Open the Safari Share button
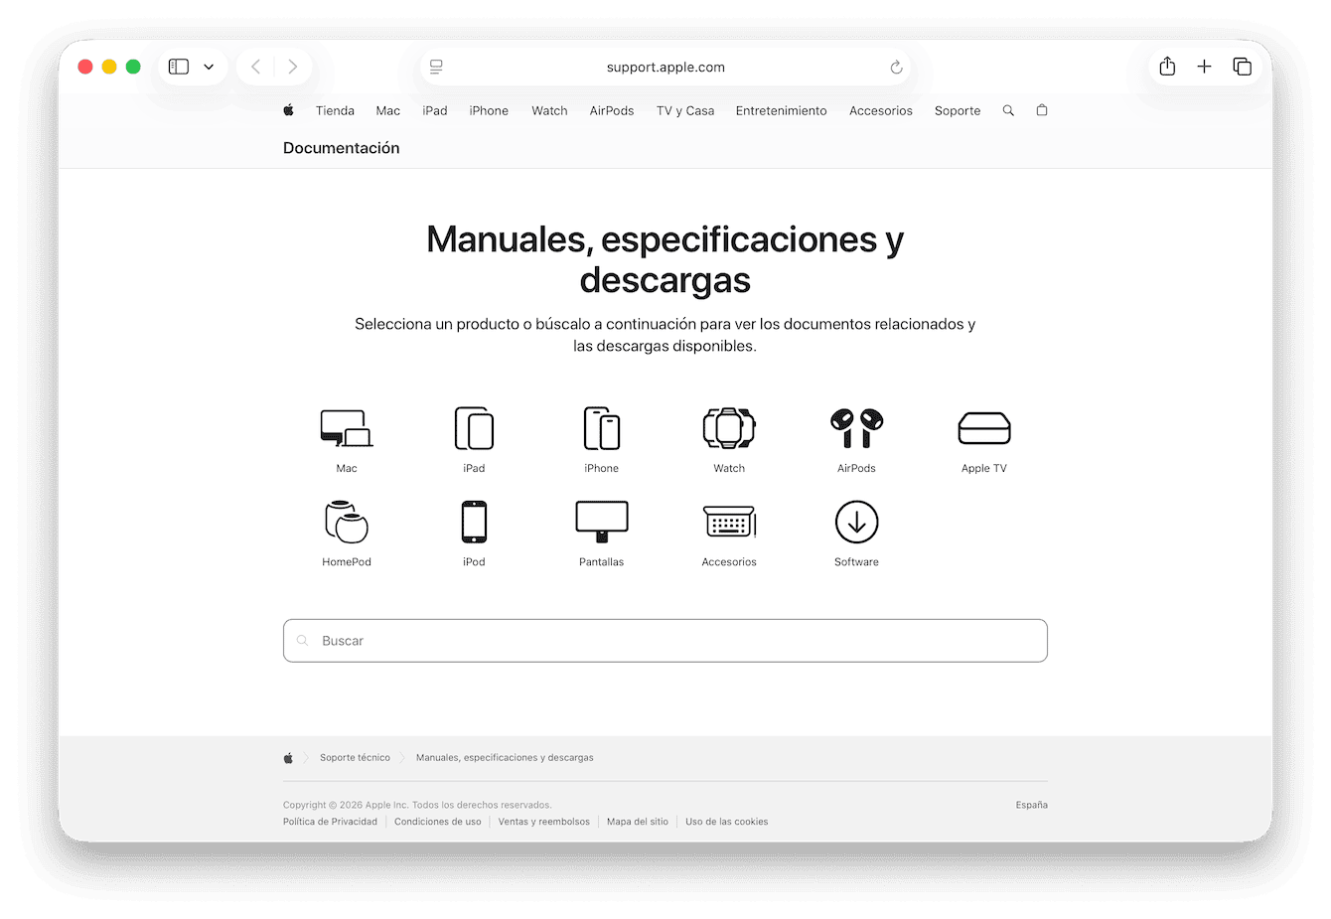1331x919 pixels. tap(1167, 66)
